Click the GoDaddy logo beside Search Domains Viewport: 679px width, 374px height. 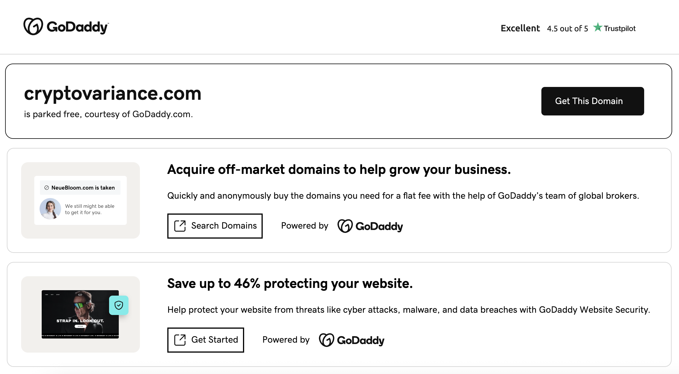pyautogui.click(x=370, y=226)
